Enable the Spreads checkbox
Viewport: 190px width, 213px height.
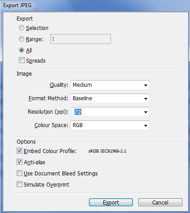click(x=22, y=60)
